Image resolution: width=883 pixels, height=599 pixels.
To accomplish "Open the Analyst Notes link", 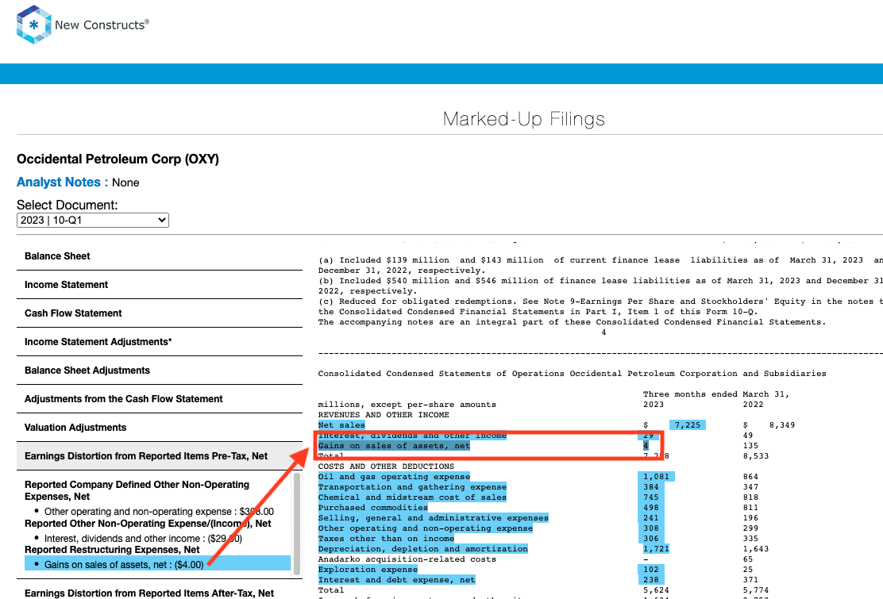I will pyautogui.click(x=59, y=182).
